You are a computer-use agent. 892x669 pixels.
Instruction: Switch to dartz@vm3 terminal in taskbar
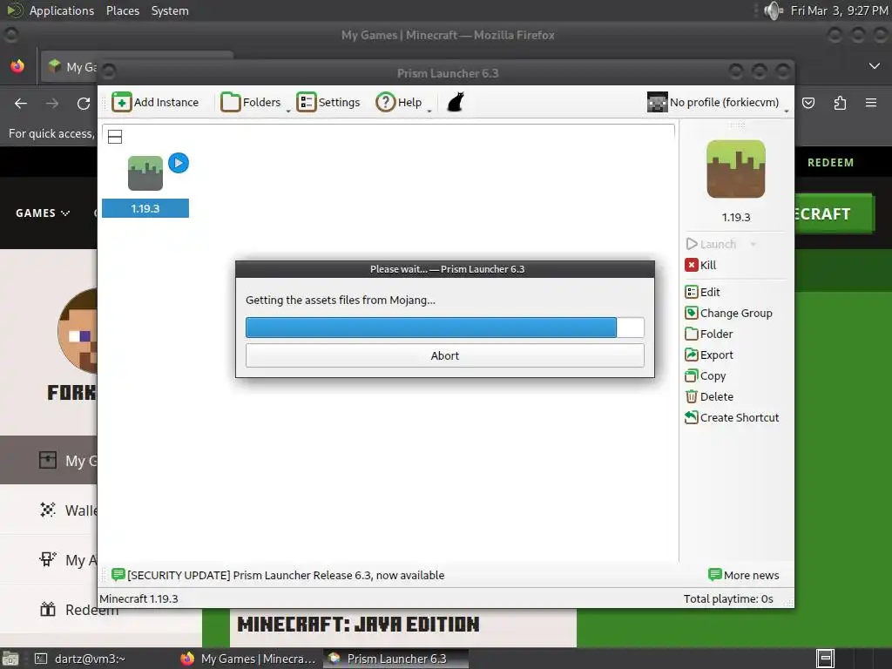coord(79,659)
